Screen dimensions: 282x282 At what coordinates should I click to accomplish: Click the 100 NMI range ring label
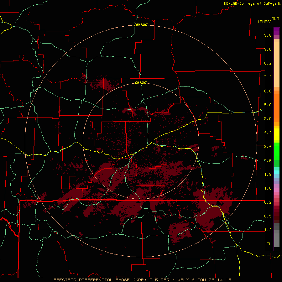(141, 25)
